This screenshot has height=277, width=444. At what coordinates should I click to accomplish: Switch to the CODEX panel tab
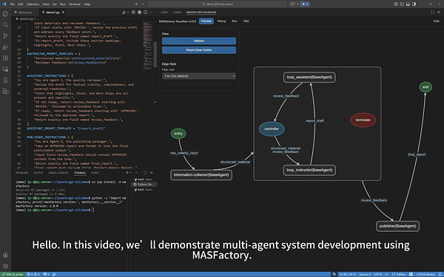tap(177, 13)
